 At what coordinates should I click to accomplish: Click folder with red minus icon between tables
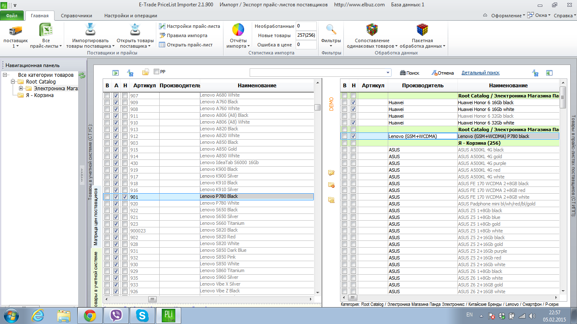[x=331, y=185]
